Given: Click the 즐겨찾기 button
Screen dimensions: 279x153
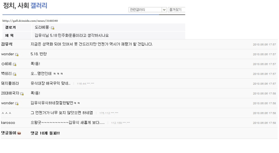Looking at the screenshot, I should 177,10.
